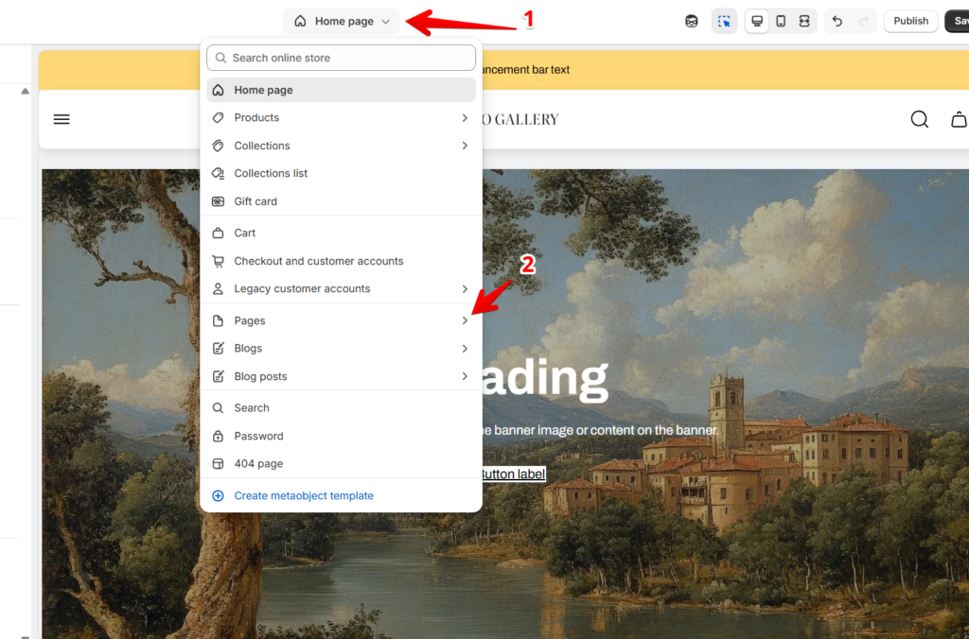
Task: Expand Legacy customer accounts chevron
Action: coord(465,289)
